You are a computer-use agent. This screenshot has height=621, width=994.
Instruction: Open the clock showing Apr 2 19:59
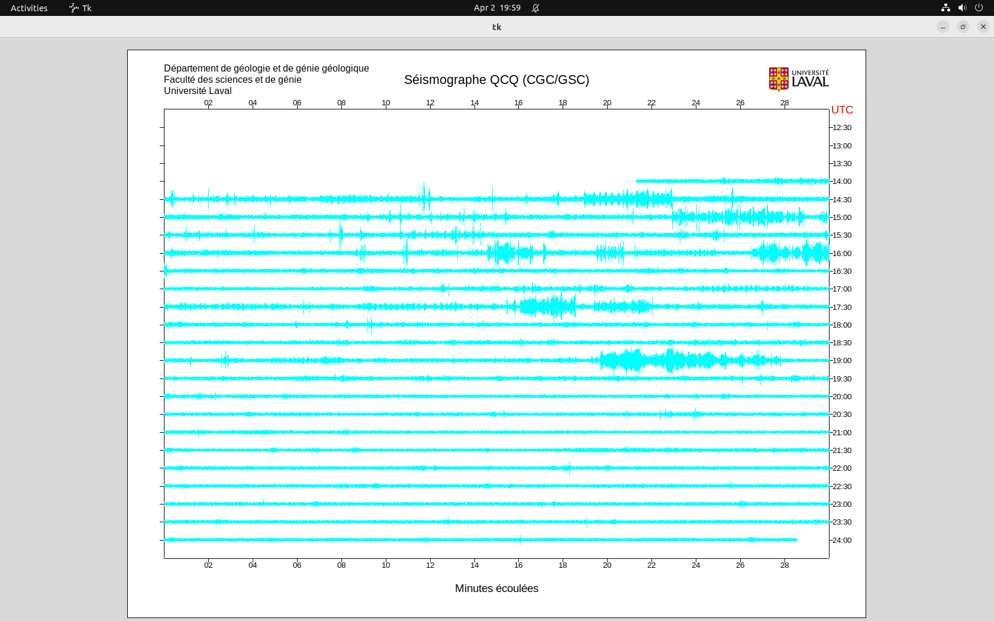(x=497, y=8)
